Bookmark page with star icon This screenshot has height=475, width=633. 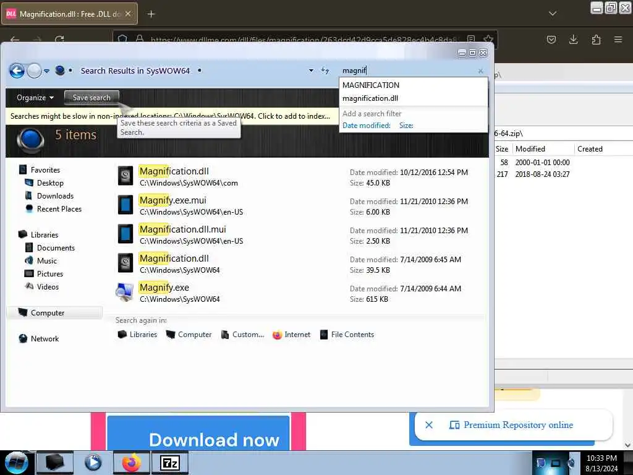[x=488, y=39]
